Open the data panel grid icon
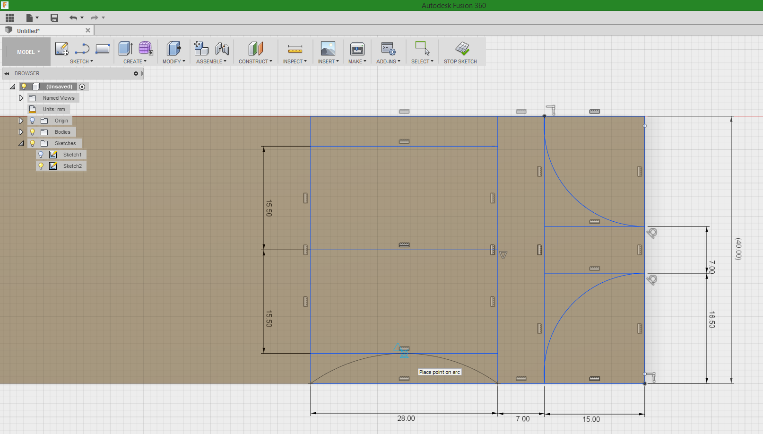 [9, 18]
